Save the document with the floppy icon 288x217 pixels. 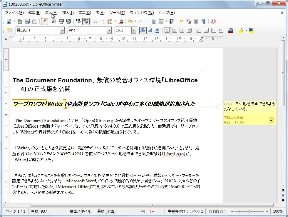click(x=27, y=21)
